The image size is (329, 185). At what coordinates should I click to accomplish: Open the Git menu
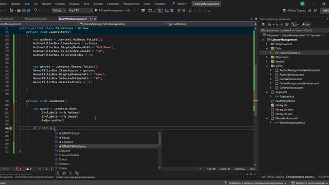click(x=35, y=4)
